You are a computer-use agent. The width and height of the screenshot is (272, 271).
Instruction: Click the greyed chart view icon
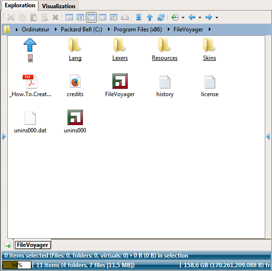point(125,17)
